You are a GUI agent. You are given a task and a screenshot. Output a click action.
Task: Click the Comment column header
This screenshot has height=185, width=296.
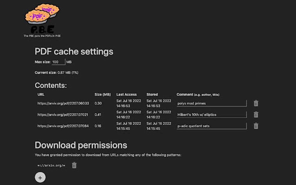[185, 94]
